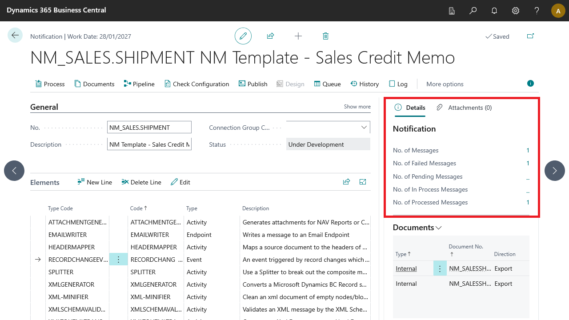Switch to Attachments (0) tab
The image size is (569, 320).
click(x=464, y=108)
